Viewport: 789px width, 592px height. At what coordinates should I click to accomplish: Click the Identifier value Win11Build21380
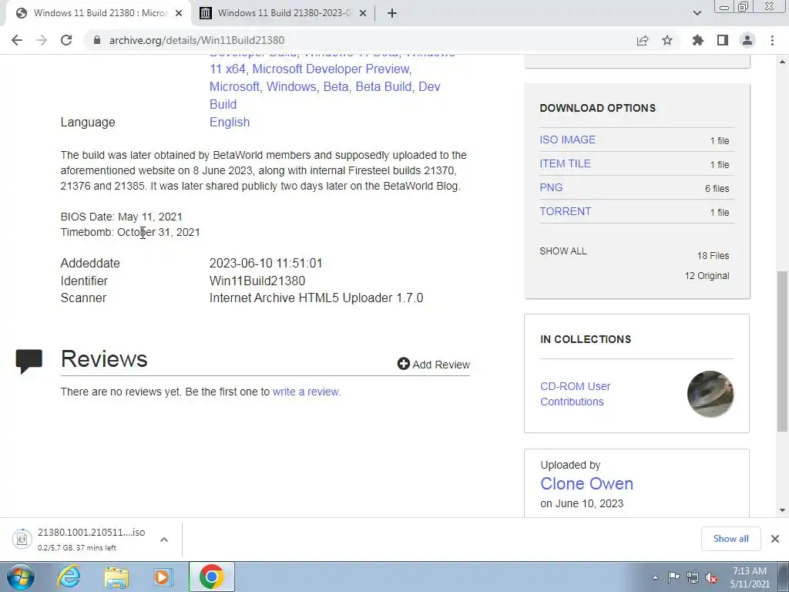click(x=257, y=281)
